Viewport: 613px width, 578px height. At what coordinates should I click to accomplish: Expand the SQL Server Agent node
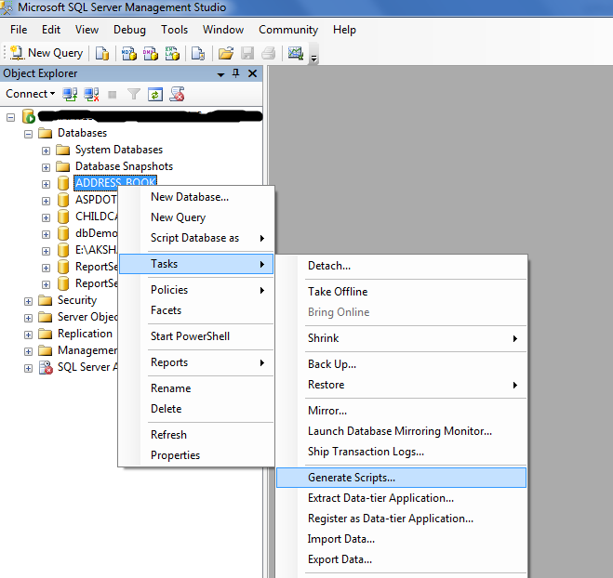[28, 368]
